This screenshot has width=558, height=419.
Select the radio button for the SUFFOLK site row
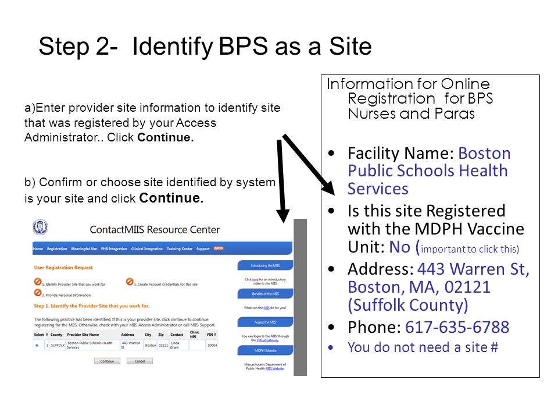(x=37, y=345)
